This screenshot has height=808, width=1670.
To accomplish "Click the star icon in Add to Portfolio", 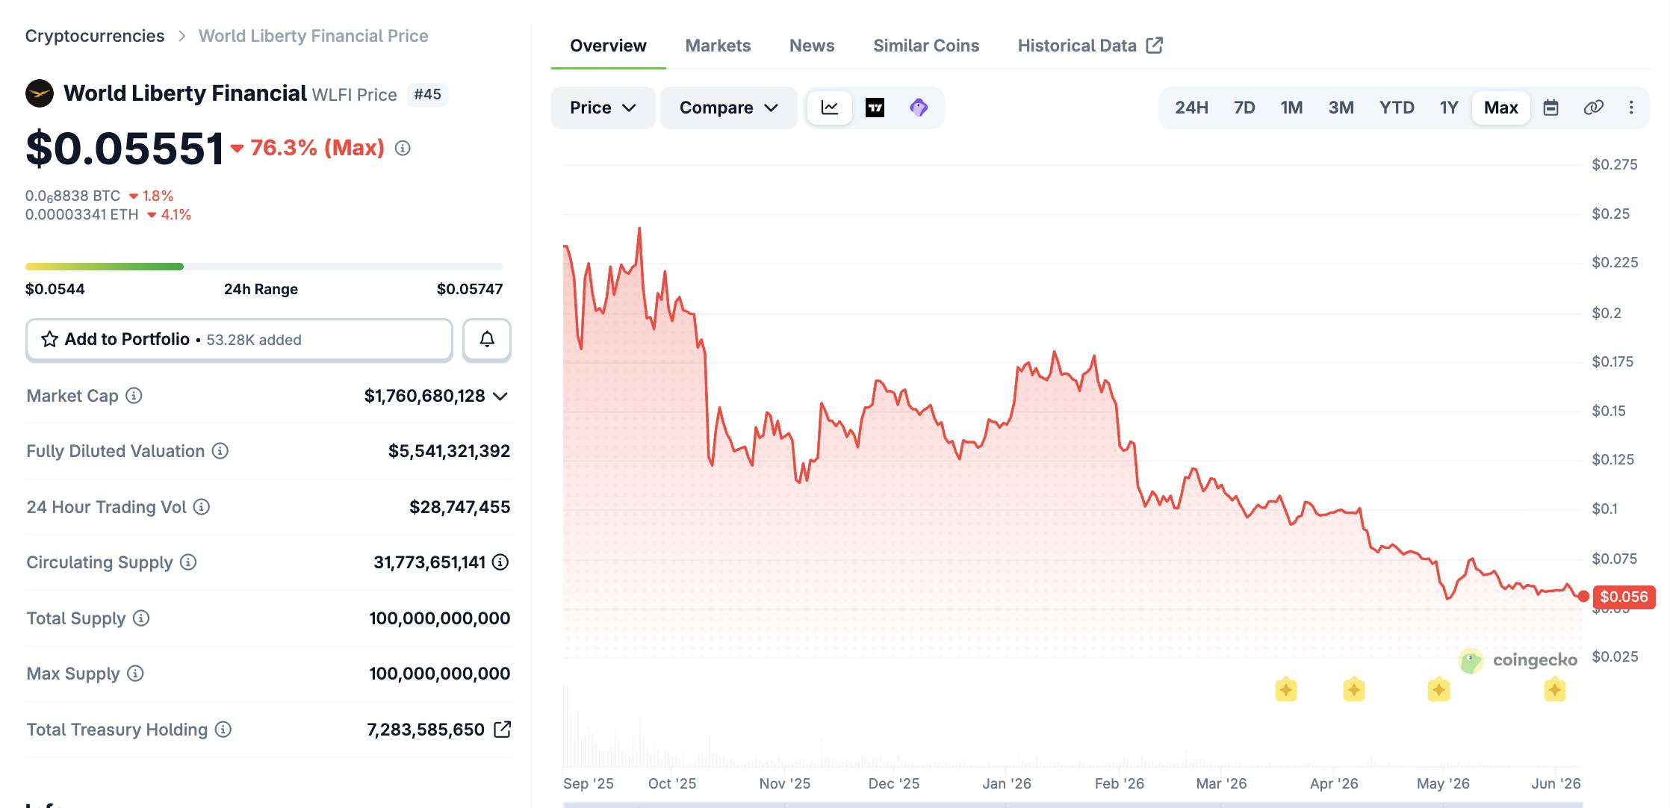I will (x=49, y=339).
